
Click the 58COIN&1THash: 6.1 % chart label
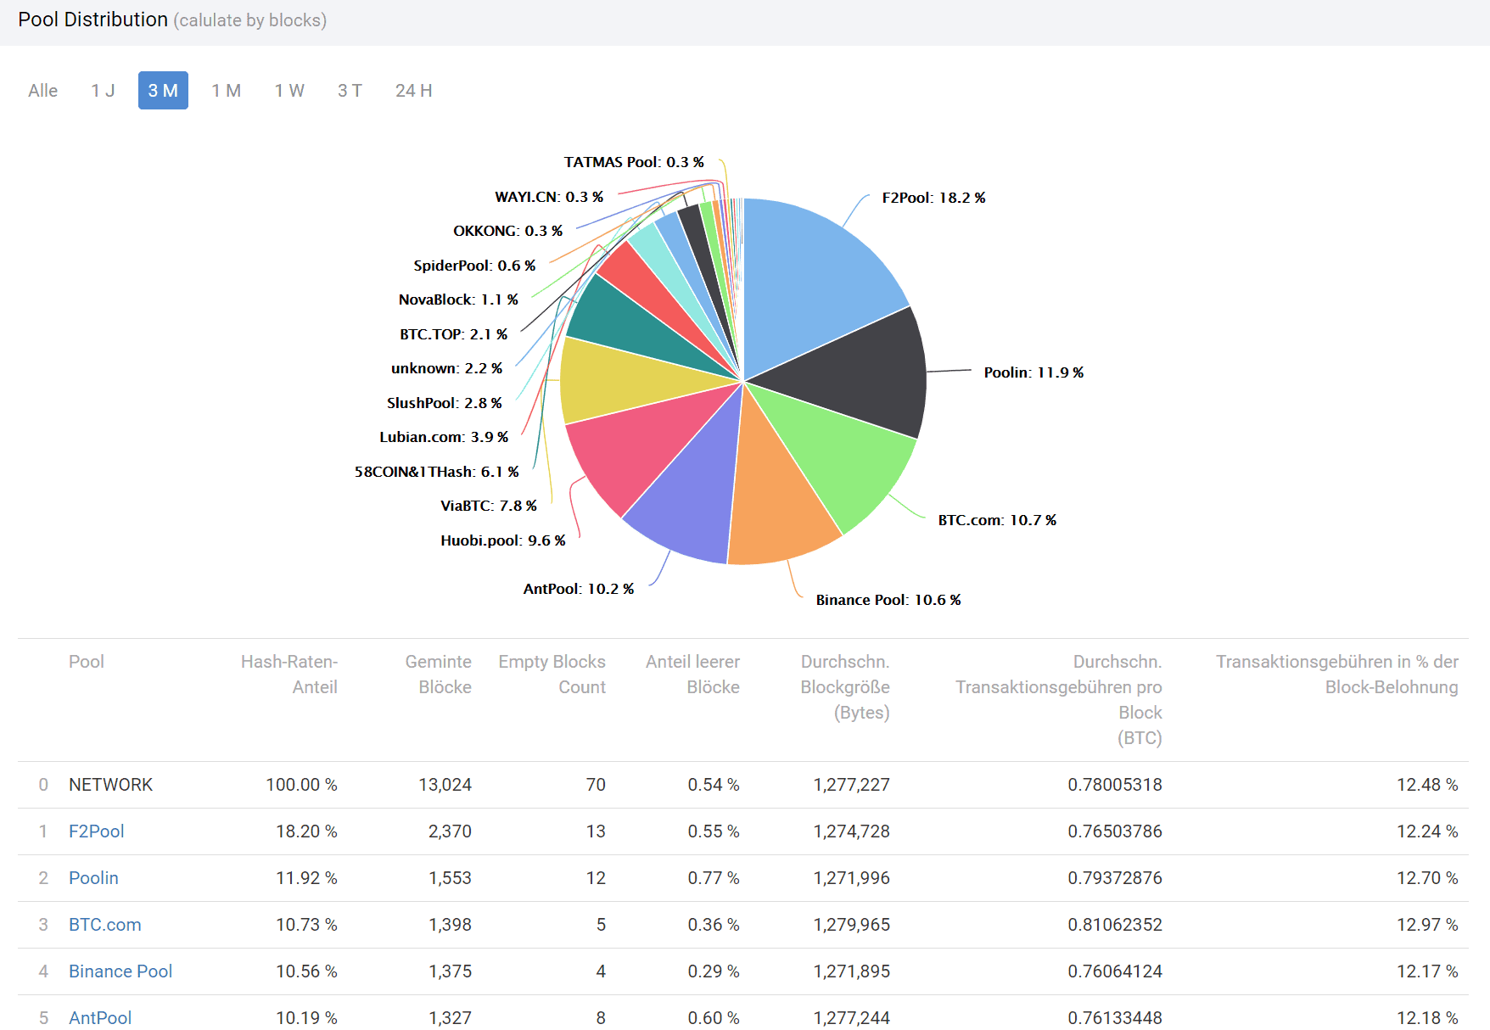[437, 472]
